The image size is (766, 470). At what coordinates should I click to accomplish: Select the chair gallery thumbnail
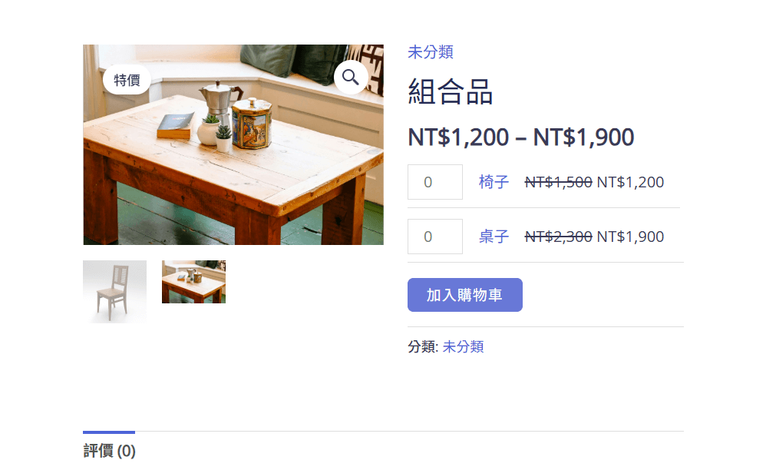tap(115, 292)
